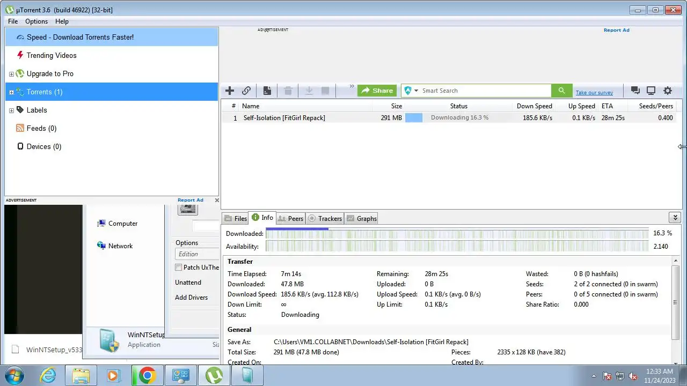The width and height of the screenshot is (687, 386).
Task: Open Windows Media Player from the taskbar
Action: (x=114, y=375)
